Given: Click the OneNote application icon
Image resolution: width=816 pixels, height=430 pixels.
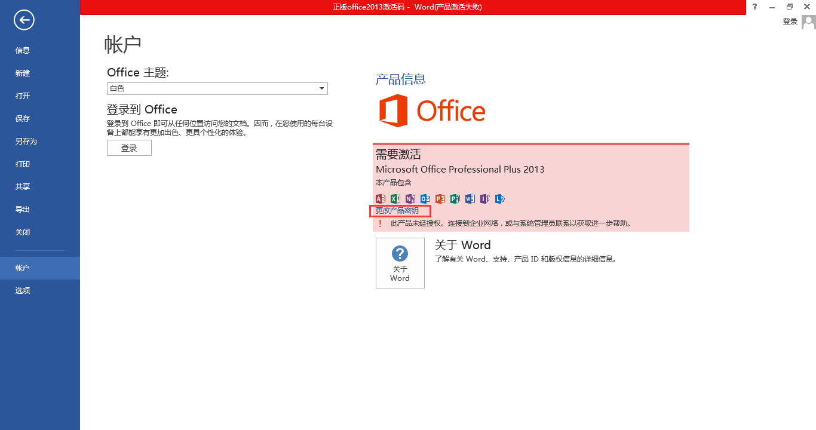Looking at the screenshot, I should coord(410,199).
